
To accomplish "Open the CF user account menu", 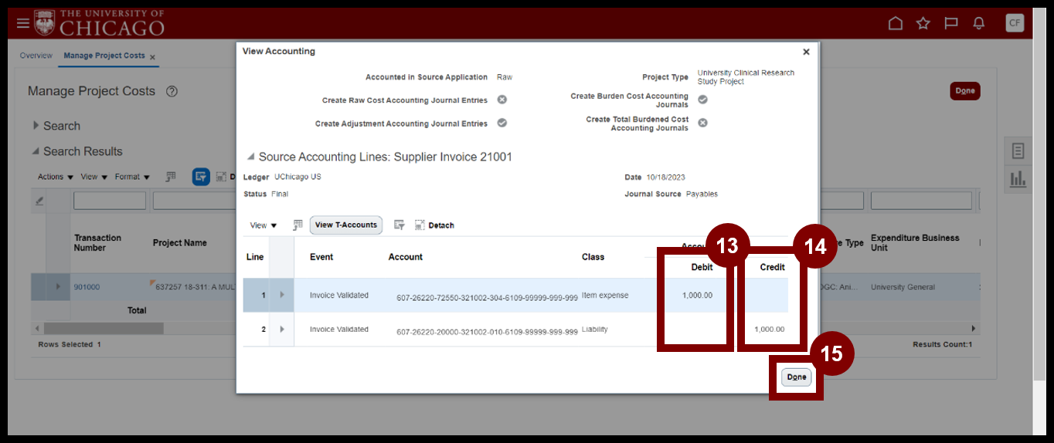I will point(1015,23).
